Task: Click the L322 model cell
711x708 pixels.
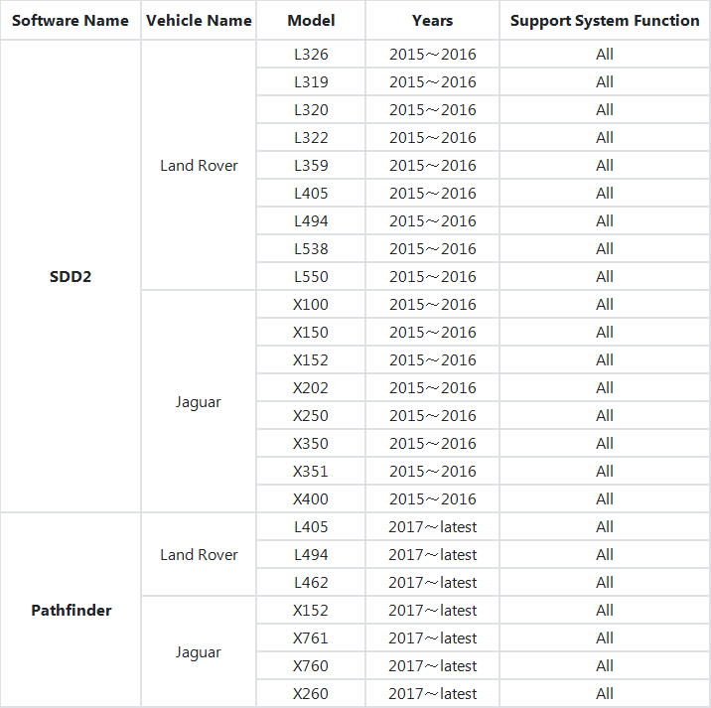Action: pos(311,137)
